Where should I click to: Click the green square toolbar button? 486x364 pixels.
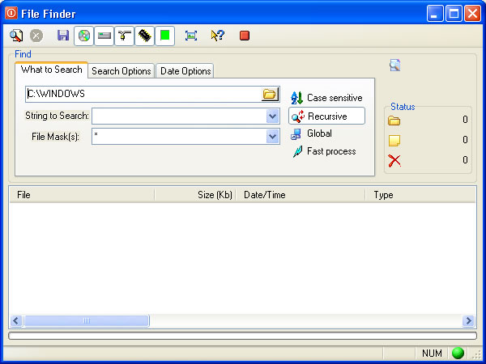coord(165,36)
